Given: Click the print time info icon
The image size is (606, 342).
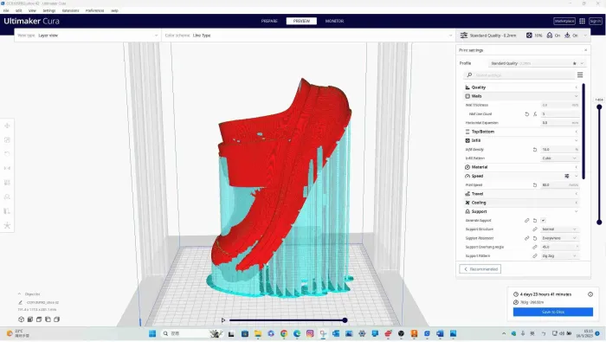Looking at the screenshot, I should coord(590,294).
